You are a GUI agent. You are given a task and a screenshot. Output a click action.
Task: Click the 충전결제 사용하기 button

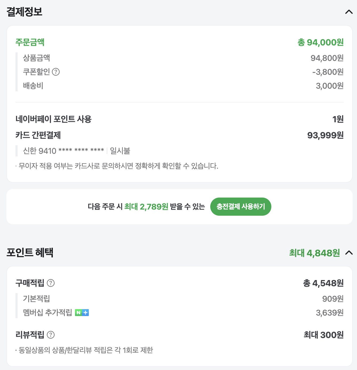(241, 207)
